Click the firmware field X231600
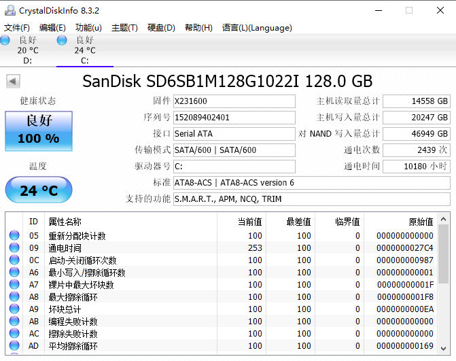Screen dimensions: 456x361 pyautogui.click(x=234, y=101)
